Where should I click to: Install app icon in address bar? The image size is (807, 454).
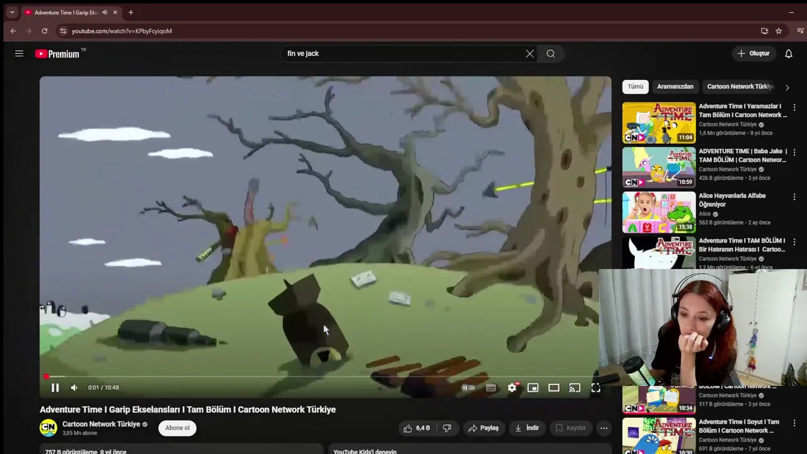pyautogui.click(x=764, y=31)
